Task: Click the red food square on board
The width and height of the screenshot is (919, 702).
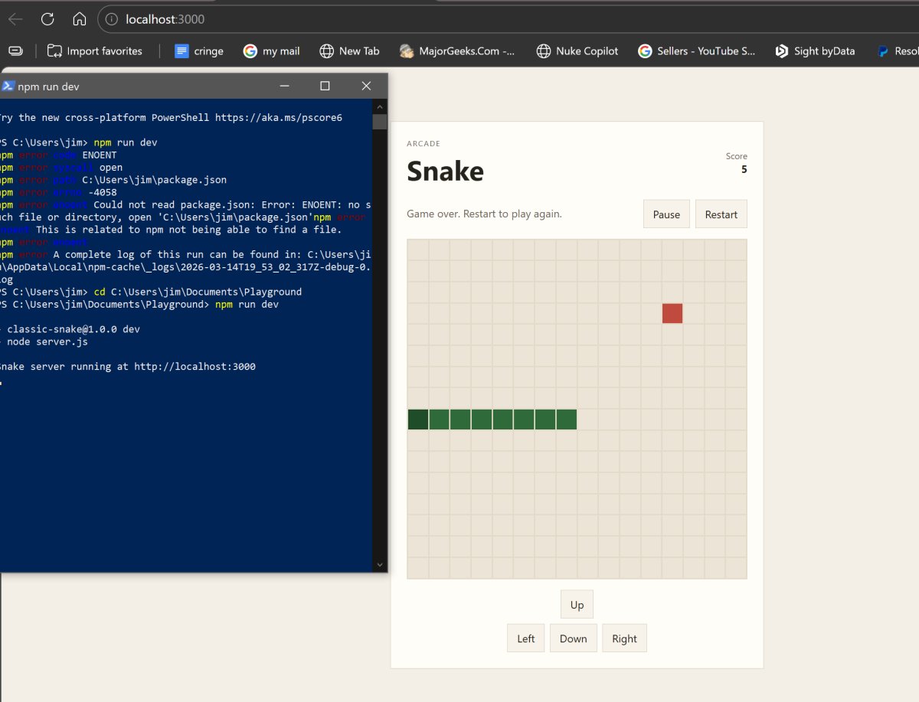Action: point(672,313)
